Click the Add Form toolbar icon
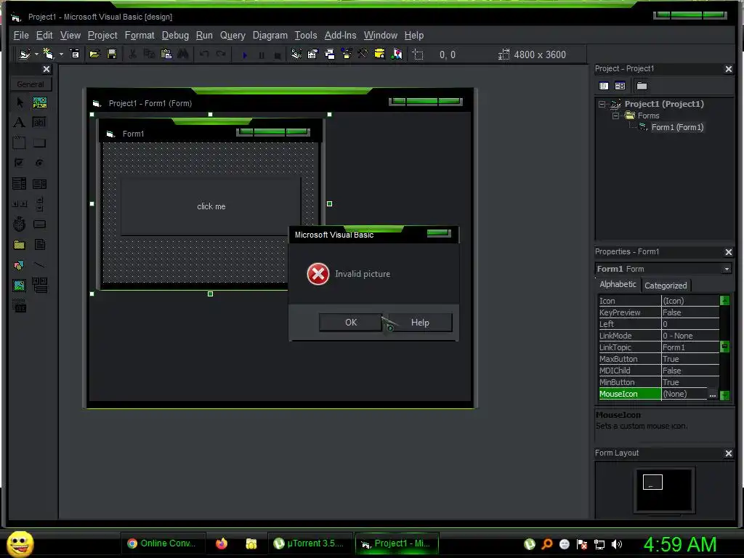 49,54
